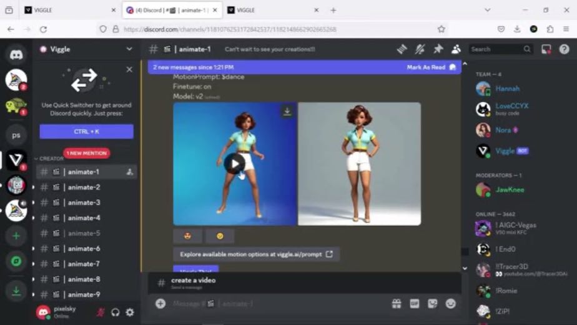Open browser hamburger application menu
This screenshot has height=325, width=577.
(x=566, y=29)
